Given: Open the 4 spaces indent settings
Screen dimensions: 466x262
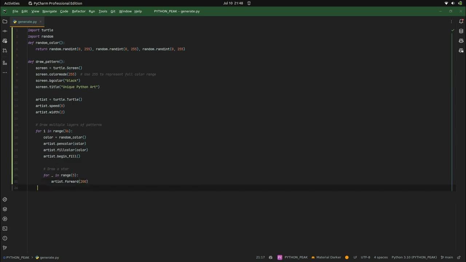Looking at the screenshot, I should (x=381, y=257).
